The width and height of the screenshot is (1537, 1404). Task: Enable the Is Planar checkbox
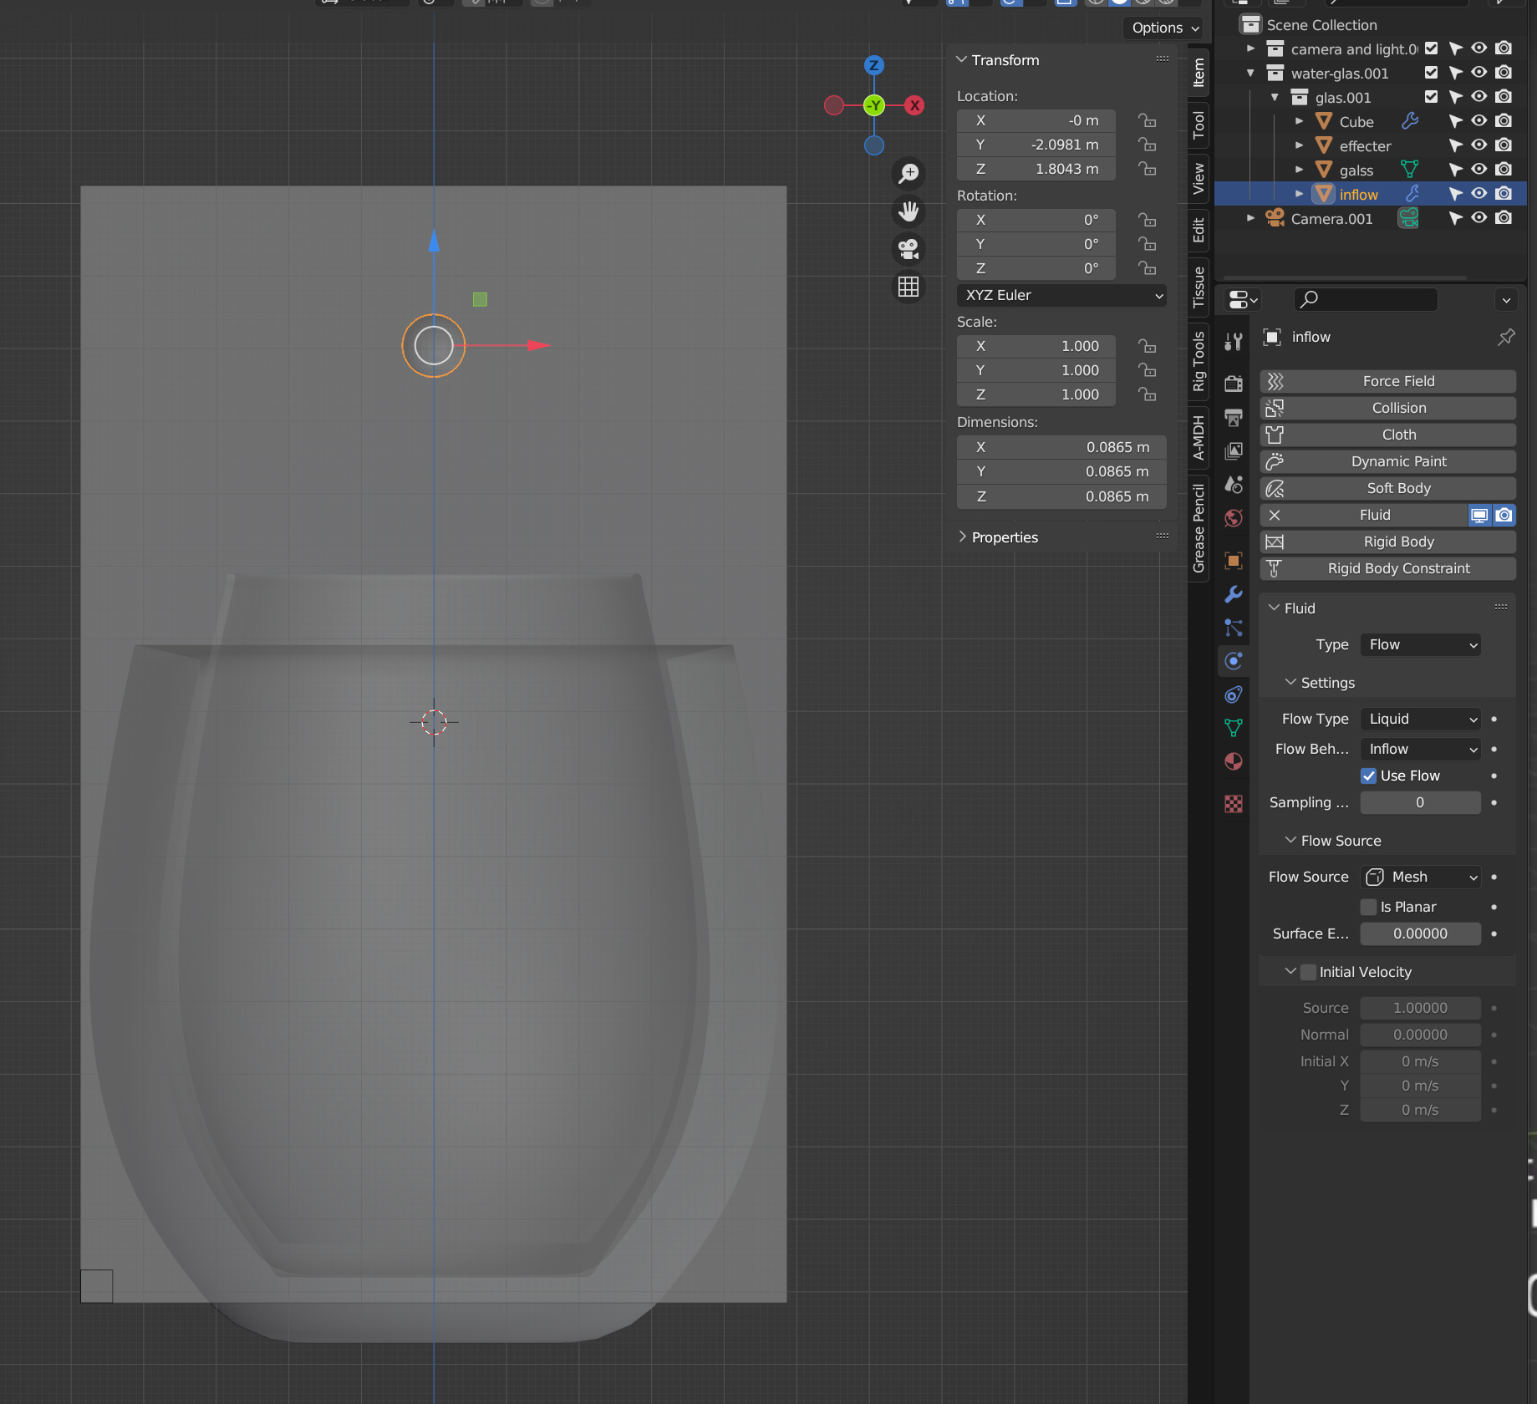(1369, 907)
